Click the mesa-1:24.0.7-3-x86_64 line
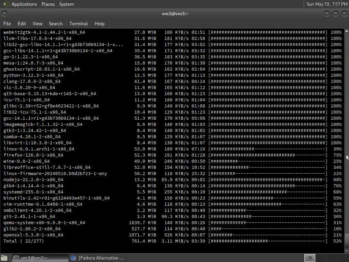Screen dimensions: 349x262 (x=172, y=63)
